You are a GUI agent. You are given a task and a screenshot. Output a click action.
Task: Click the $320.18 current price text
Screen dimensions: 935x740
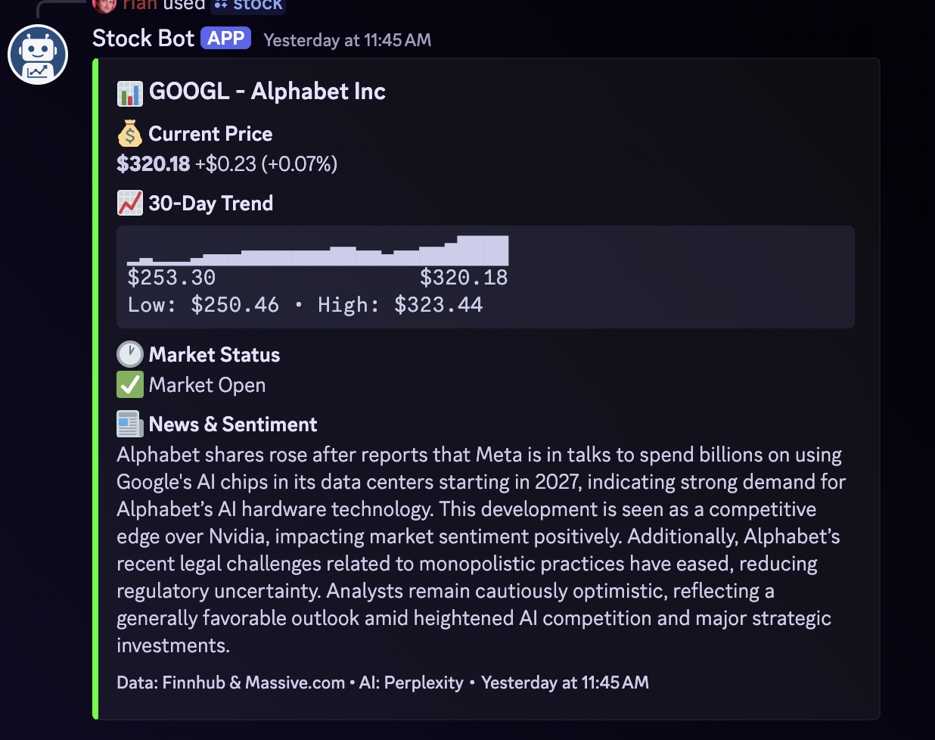(x=154, y=164)
